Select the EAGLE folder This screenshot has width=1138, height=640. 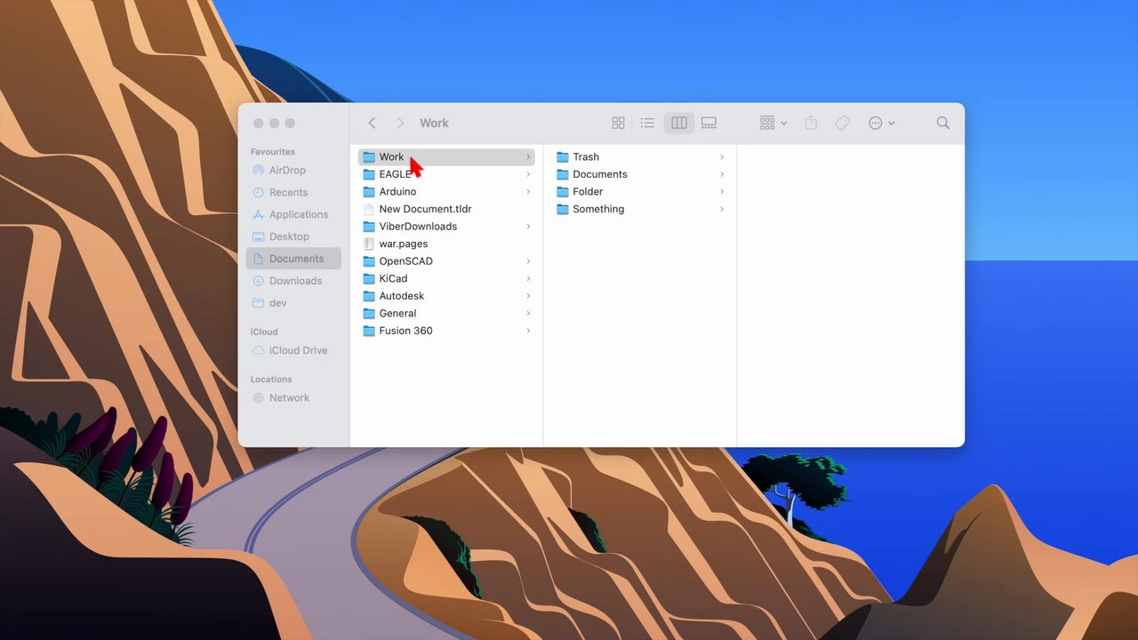446,174
